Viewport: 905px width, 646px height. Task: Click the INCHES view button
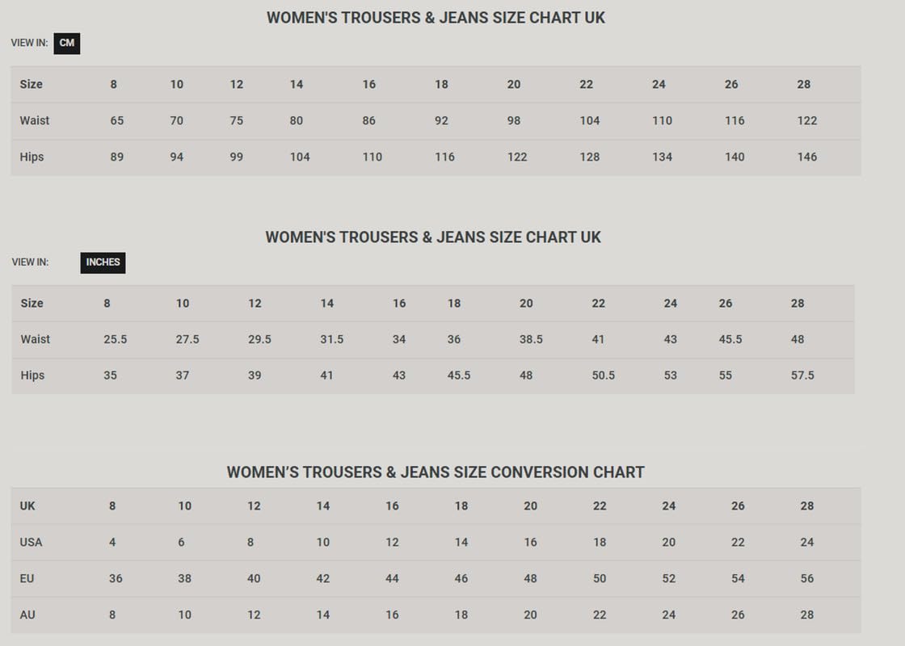(103, 262)
